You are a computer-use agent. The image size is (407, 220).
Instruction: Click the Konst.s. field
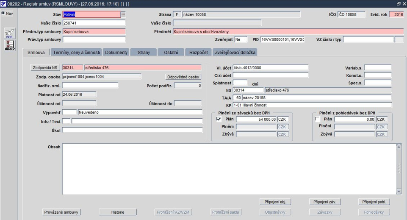click(x=378, y=75)
